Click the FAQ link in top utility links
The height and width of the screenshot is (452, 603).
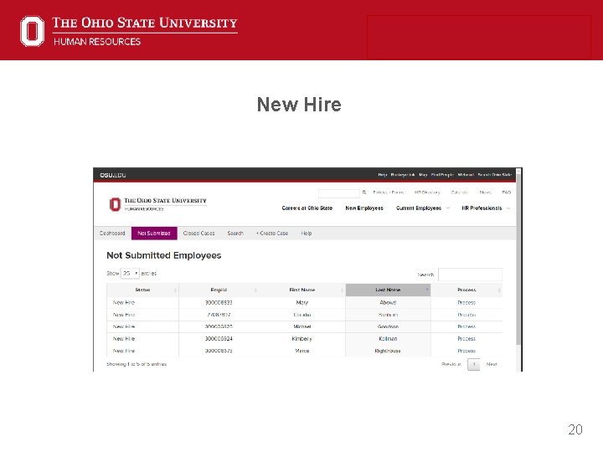tap(506, 193)
